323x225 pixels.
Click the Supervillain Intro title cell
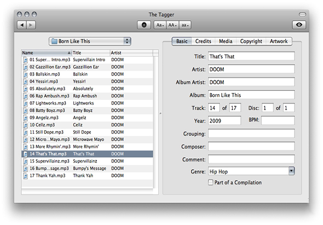pyautogui.click(x=89, y=60)
